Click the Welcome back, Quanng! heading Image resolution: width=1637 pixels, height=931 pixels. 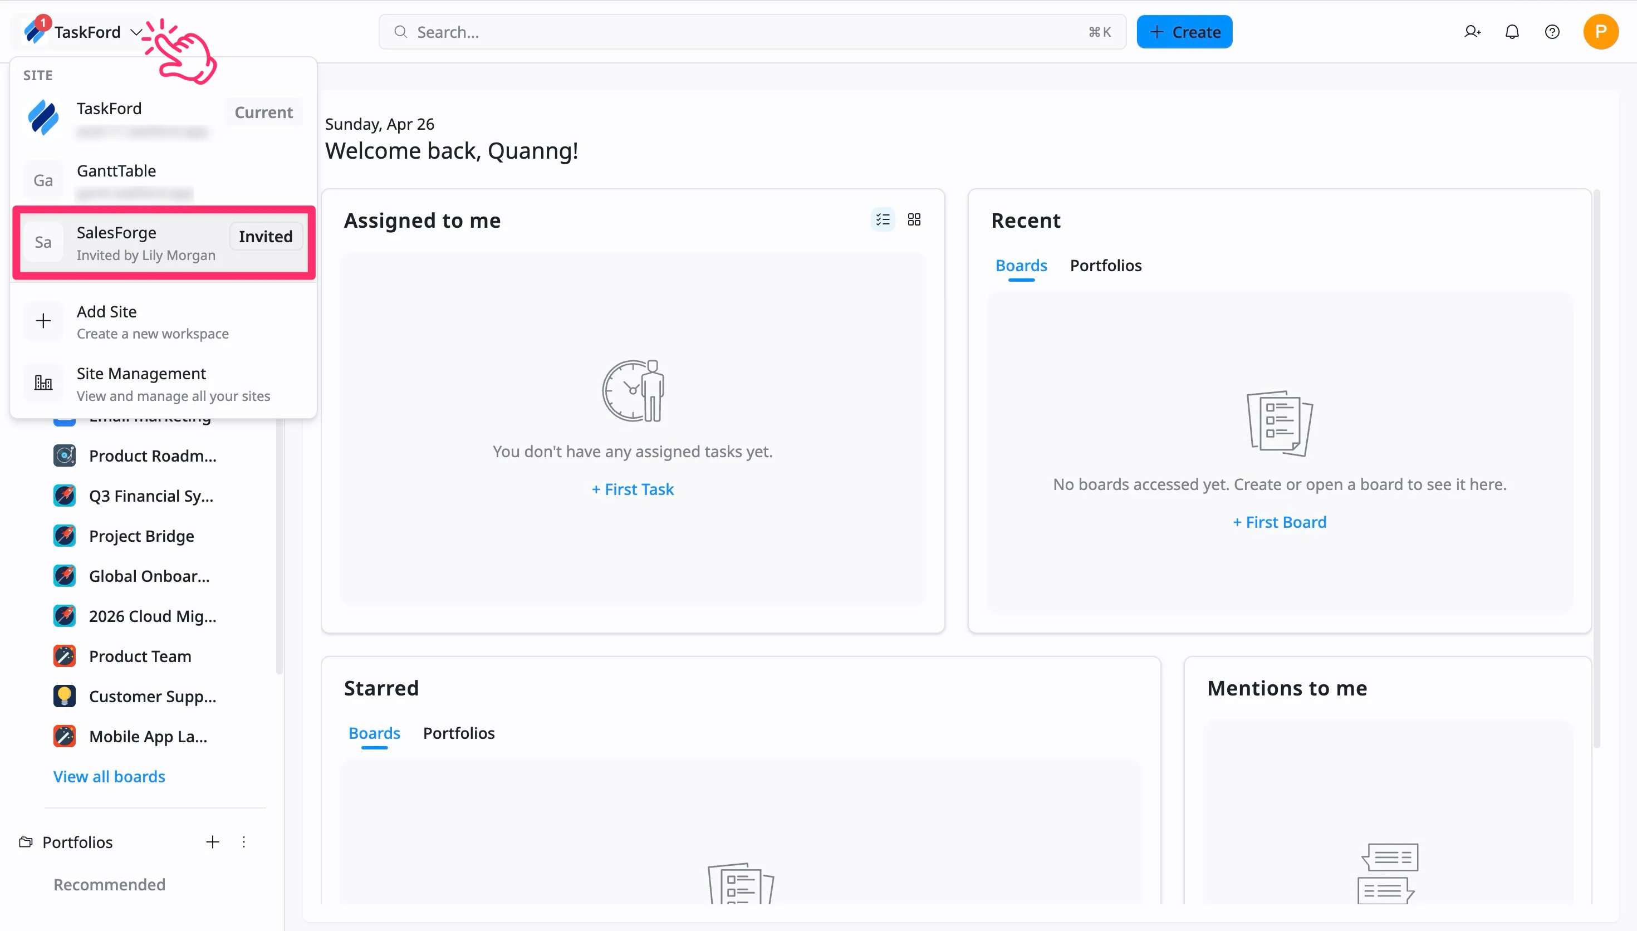(451, 151)
